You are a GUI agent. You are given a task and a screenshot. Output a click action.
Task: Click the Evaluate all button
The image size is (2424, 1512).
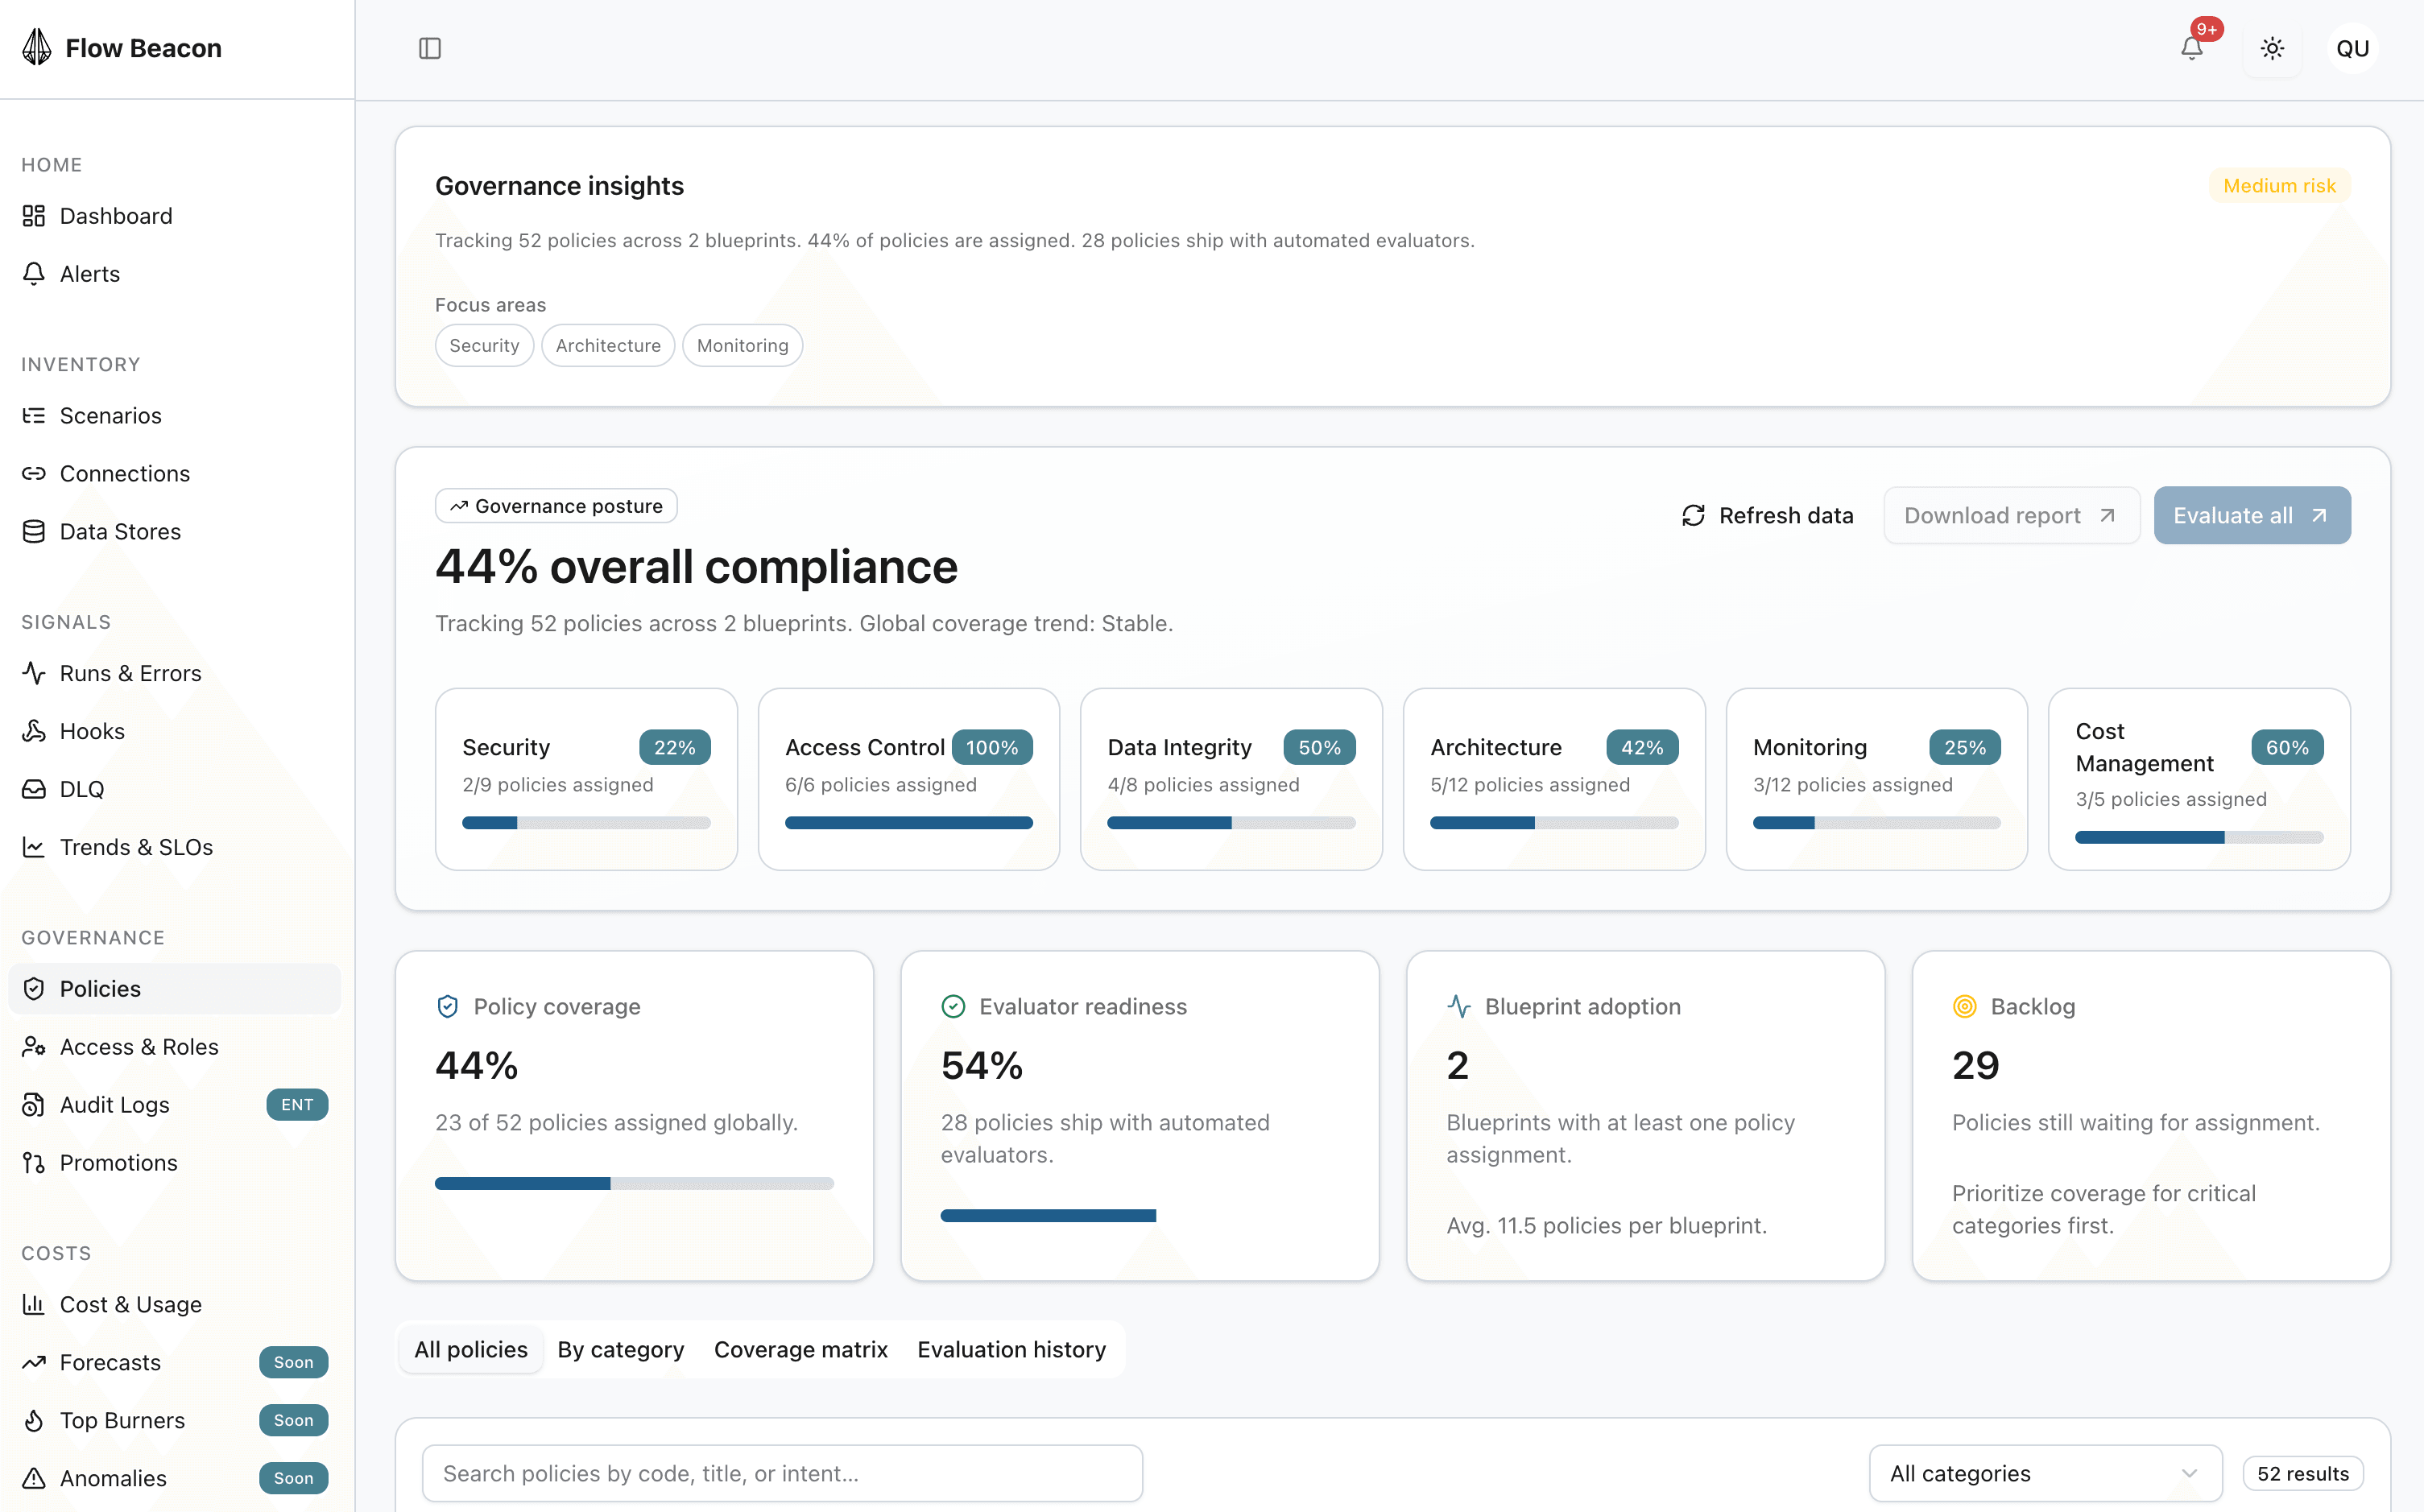pyautogui.click(x=2251, y=515)
